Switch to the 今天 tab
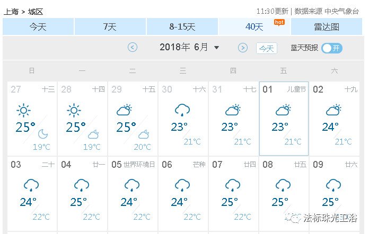This screenshot has width=369, height=234. pyautogui.click(x=38, y=26)
